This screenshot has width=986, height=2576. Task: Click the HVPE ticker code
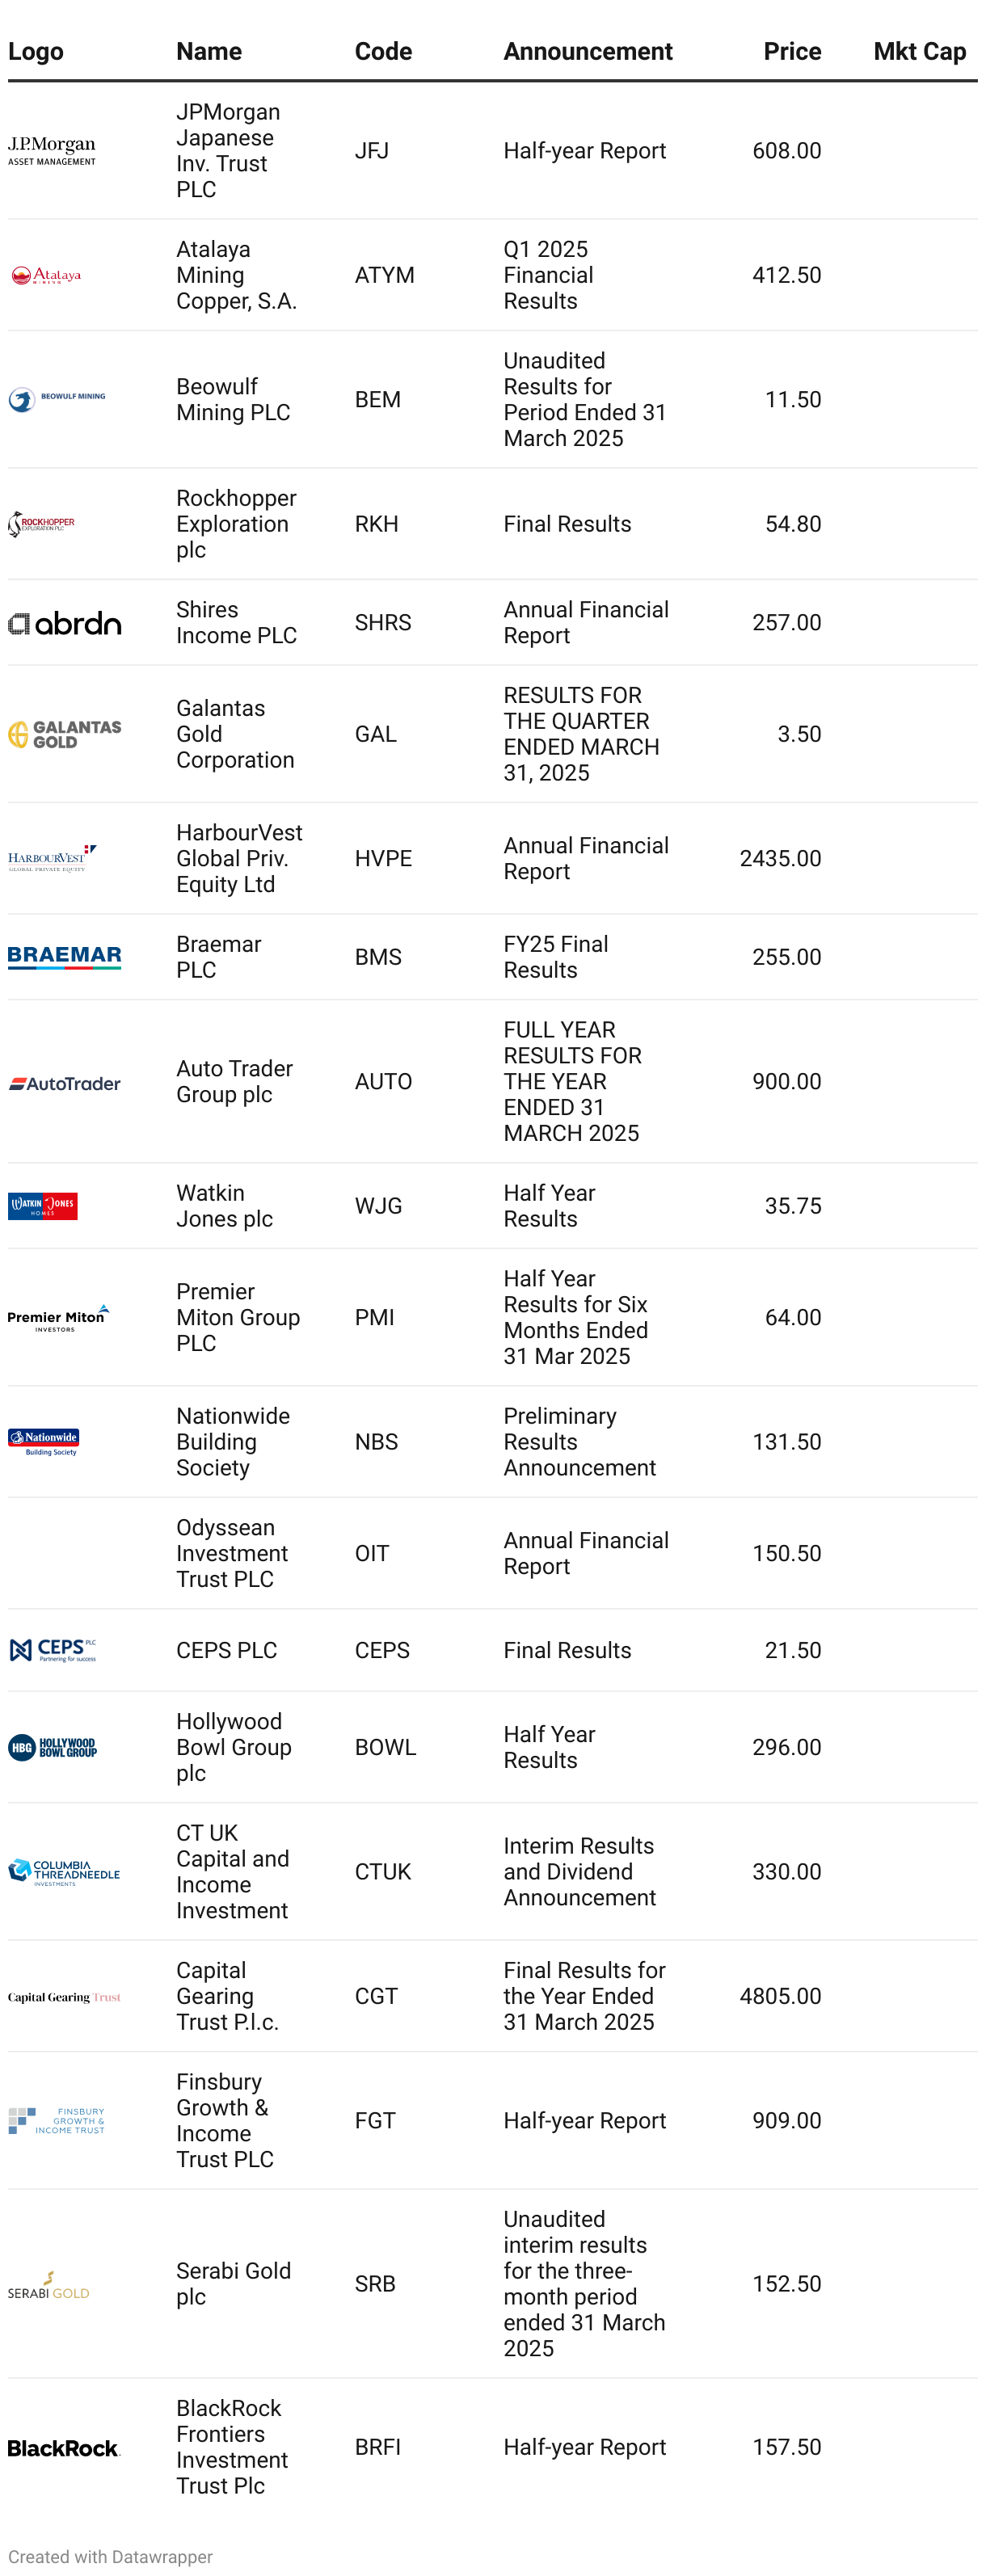pos(383,858)
